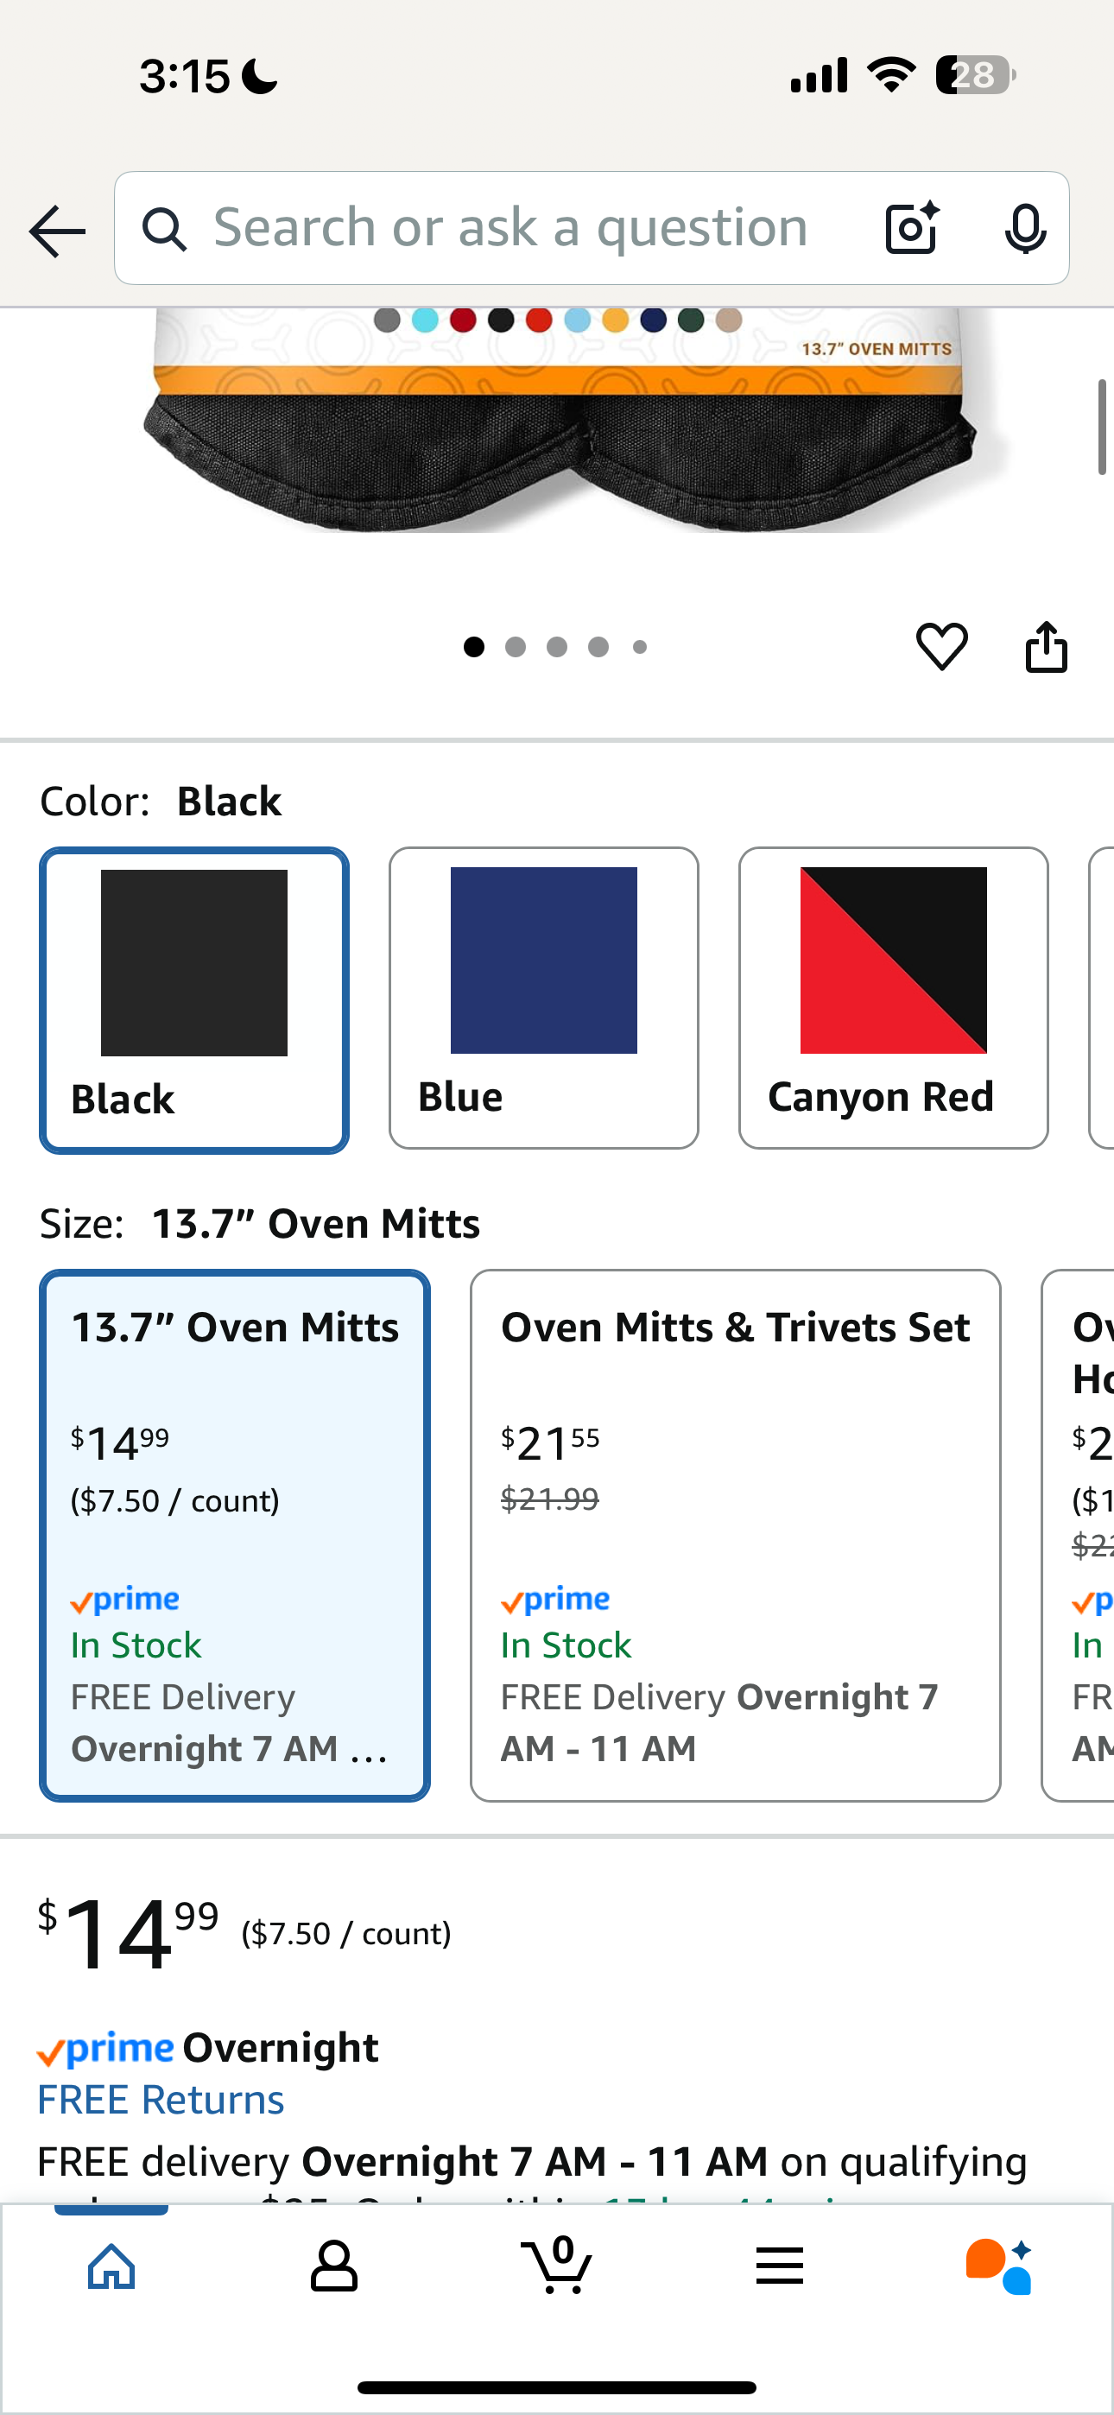Tap the share icon
This screenshot has height=2415, width=1114.
(1046, 647)
